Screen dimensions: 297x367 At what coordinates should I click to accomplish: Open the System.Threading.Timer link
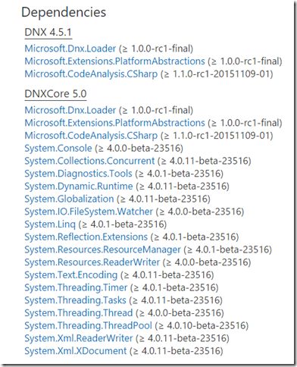coord(76,287)
